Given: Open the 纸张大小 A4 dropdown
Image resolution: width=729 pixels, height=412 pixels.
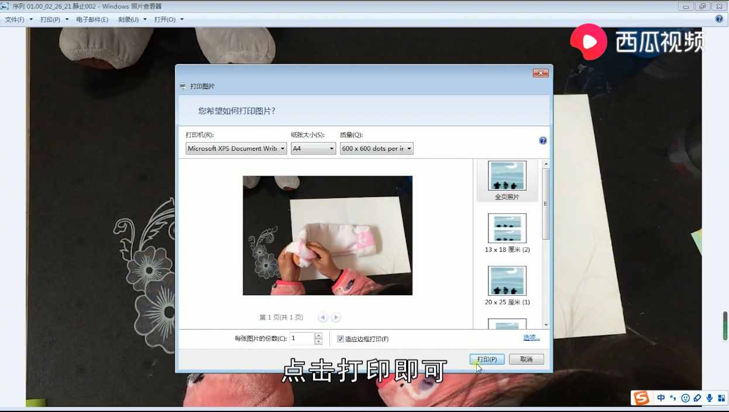Looking at the screenshot, I should pyautogui.click(x=314, y=148).
